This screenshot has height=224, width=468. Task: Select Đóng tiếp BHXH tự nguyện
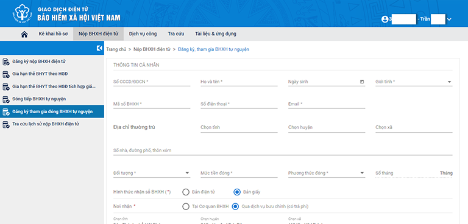coord(52,99)
